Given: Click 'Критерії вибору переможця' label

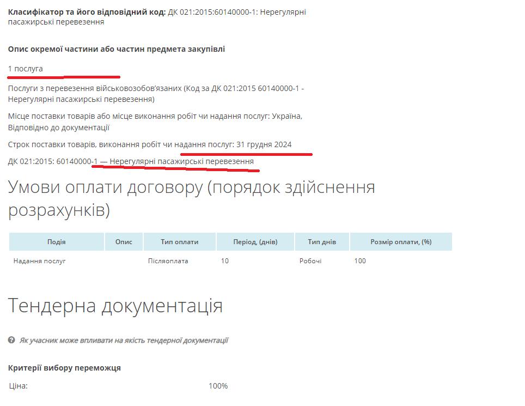Looking at the screenshot, I should (64, 368).
